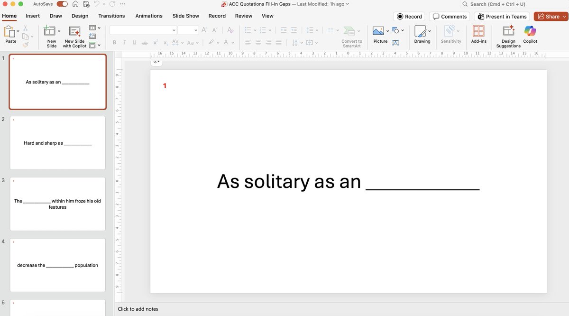Open the font size dropdown
Image resolution: width=569 pixels, height=316 pixels.
tap(195, 30)
